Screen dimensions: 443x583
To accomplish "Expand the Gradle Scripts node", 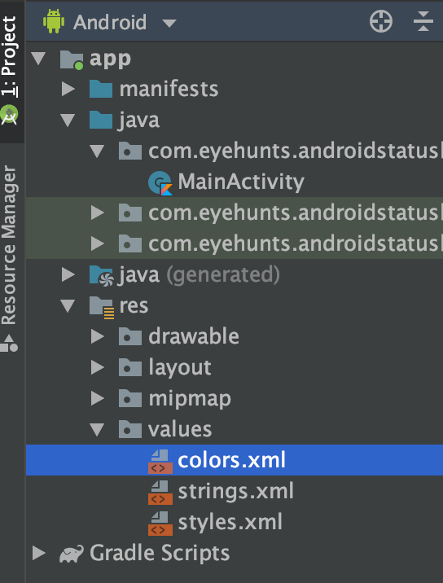I will (x=39, y=553).
